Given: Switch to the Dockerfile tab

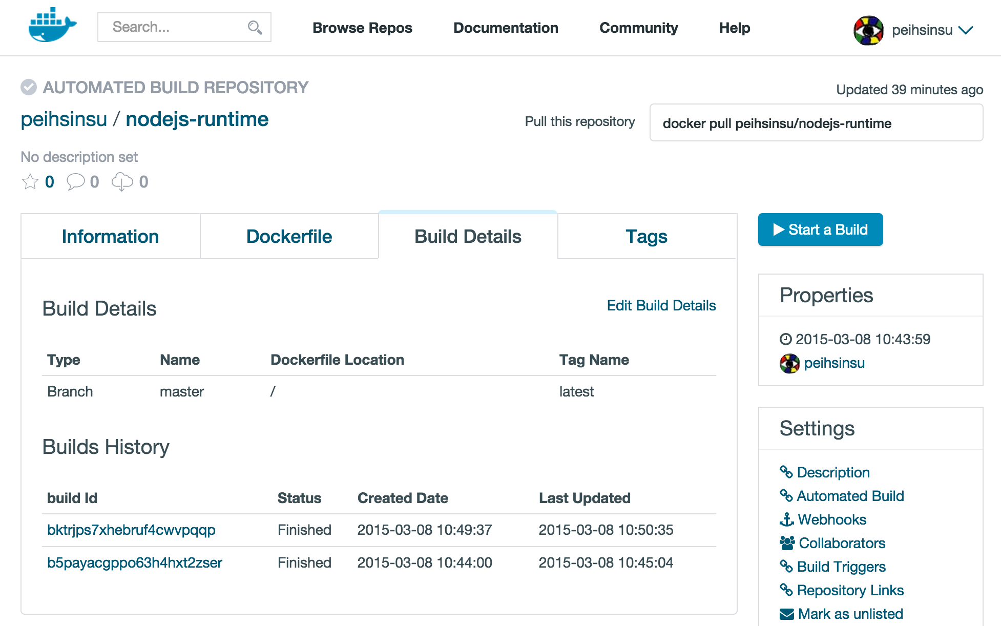Looking at the screenshot, I should pos(289,237).
